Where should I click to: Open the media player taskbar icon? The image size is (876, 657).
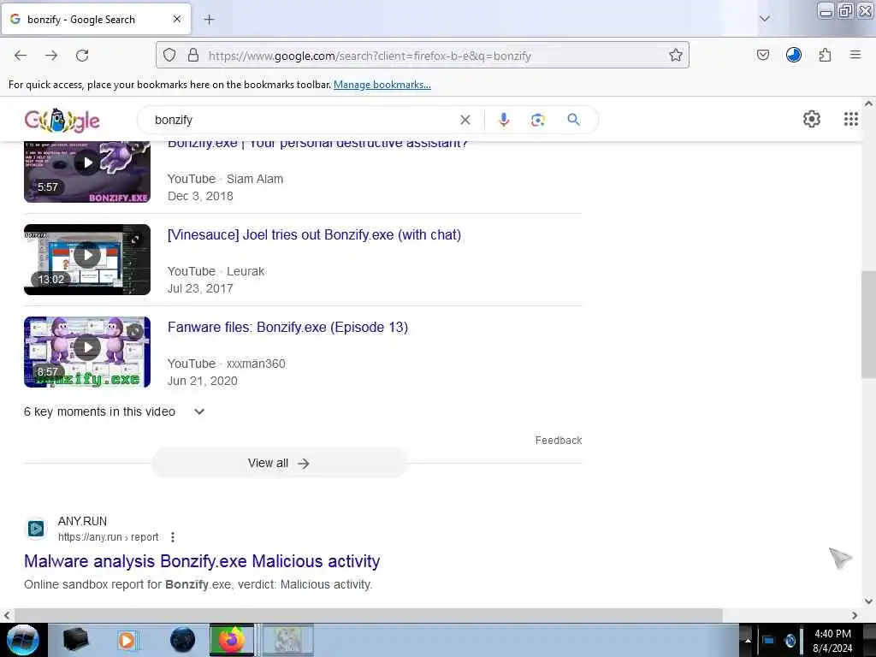(127, 640)
